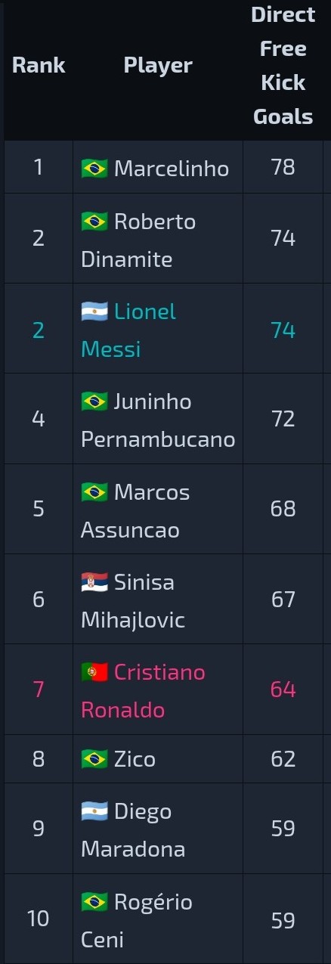This screenshot has width=331, height=964.
Task: Open the Cristiano Ronaldo player name in pink
Action: tap(144, 691)
